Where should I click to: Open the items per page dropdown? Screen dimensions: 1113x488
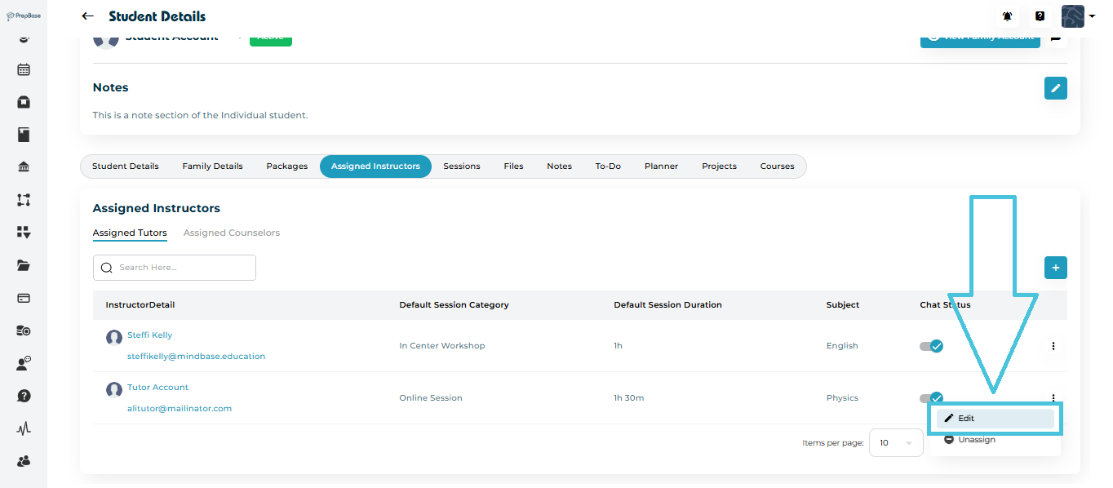[895, 443]
